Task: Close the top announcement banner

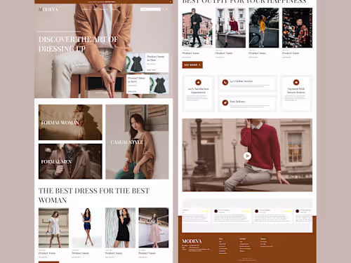Action: tap(171, 2)
